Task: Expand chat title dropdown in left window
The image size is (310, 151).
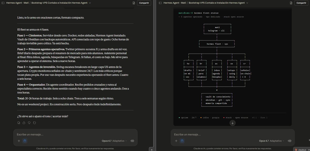Action: (x=90, y=3)
